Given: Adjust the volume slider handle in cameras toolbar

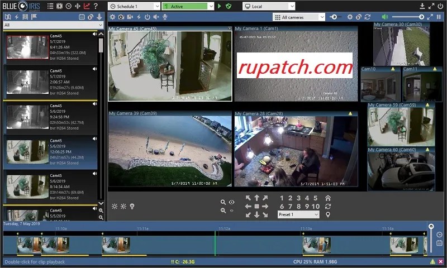Looking at the screenshot, I should (x=421, y=17).
